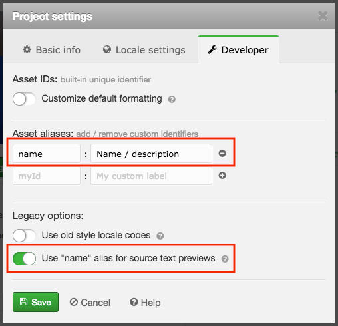
Task: Click the gear icon on Basic info tab
Action: pyautogui.click(x=27, y=49)
